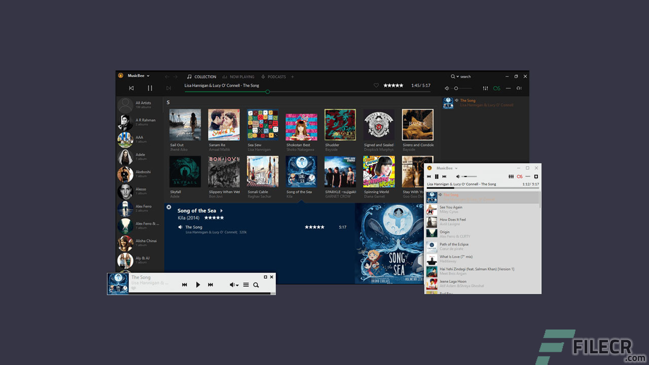Open the equalizer in main window
The image size is (649, 365).
pyautogui.click(x=485, y=88)
